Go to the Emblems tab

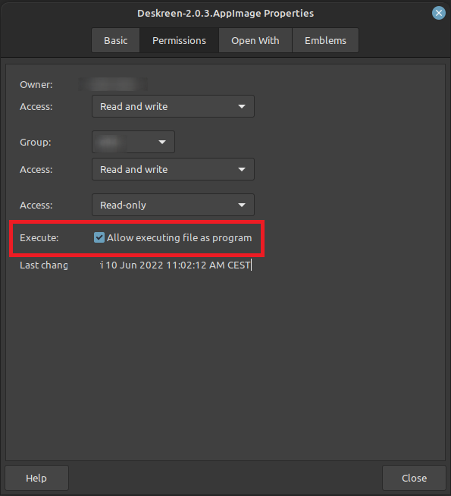coord(325,40)
